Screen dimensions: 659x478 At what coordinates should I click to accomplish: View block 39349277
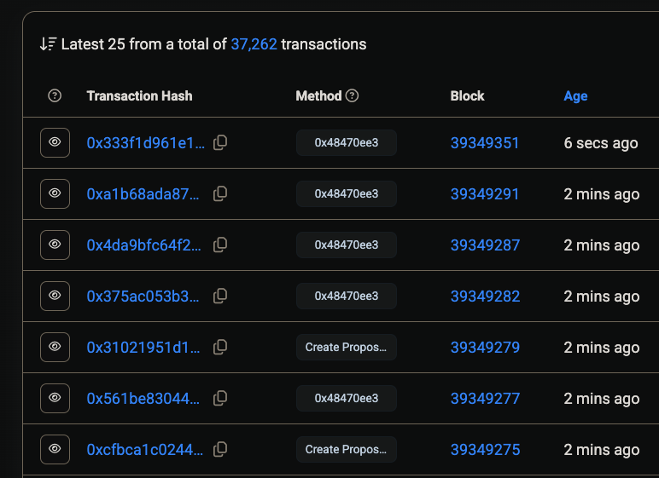pos(485,399)
